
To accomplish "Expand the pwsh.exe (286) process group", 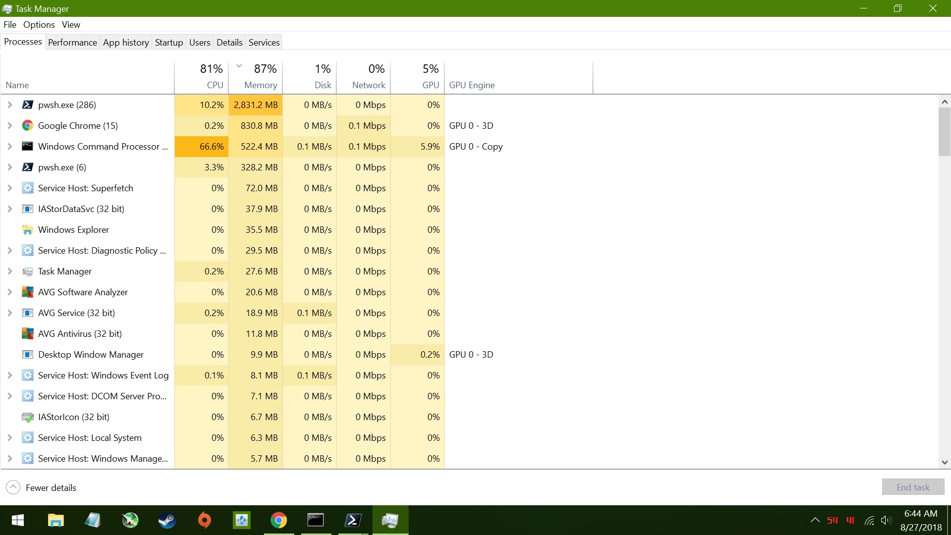I will (10, 105).
